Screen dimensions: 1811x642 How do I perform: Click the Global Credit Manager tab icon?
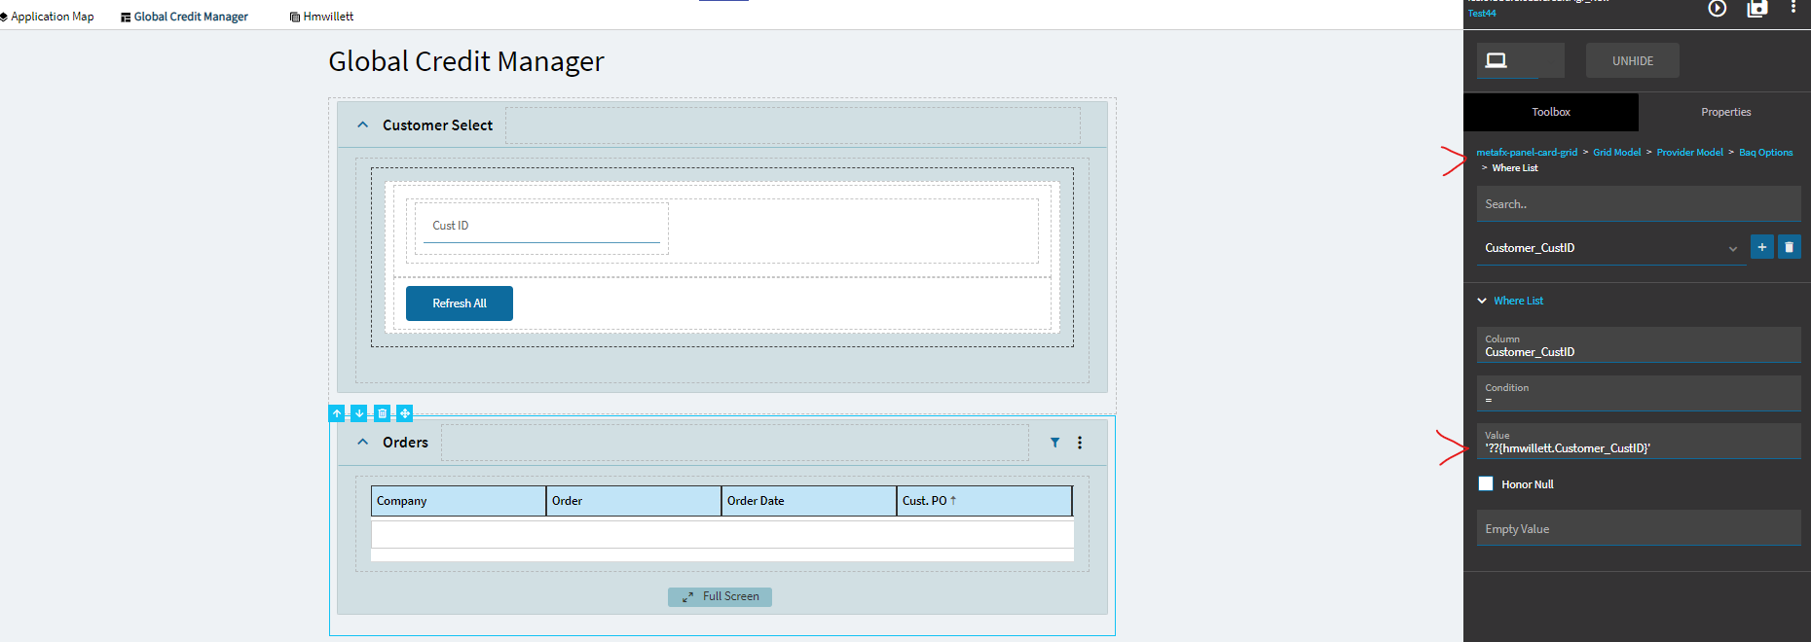click(x=126, y=17)
